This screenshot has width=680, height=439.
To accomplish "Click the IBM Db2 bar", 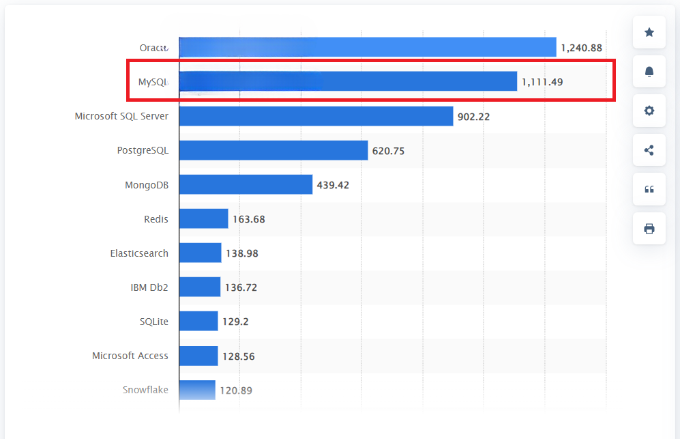I will 200,287.
